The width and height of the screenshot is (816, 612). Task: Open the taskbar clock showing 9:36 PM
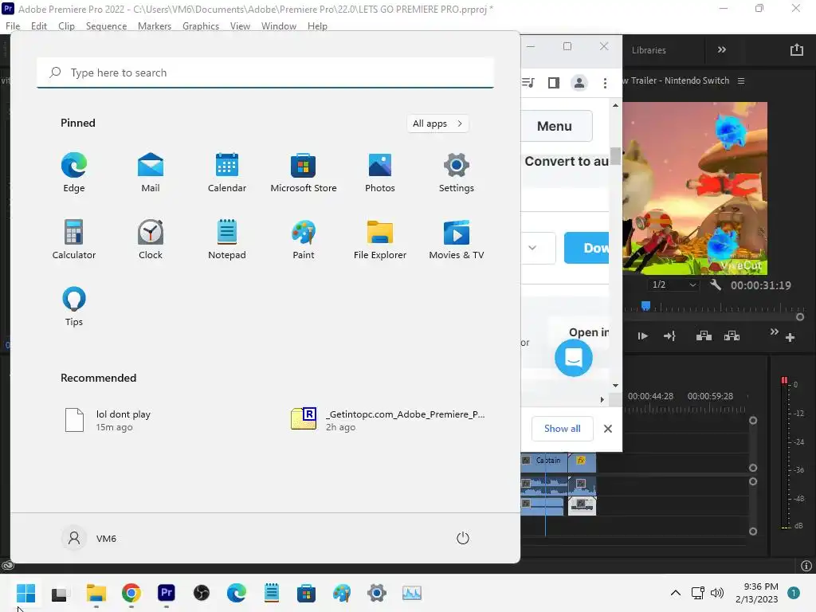[757, 593]
